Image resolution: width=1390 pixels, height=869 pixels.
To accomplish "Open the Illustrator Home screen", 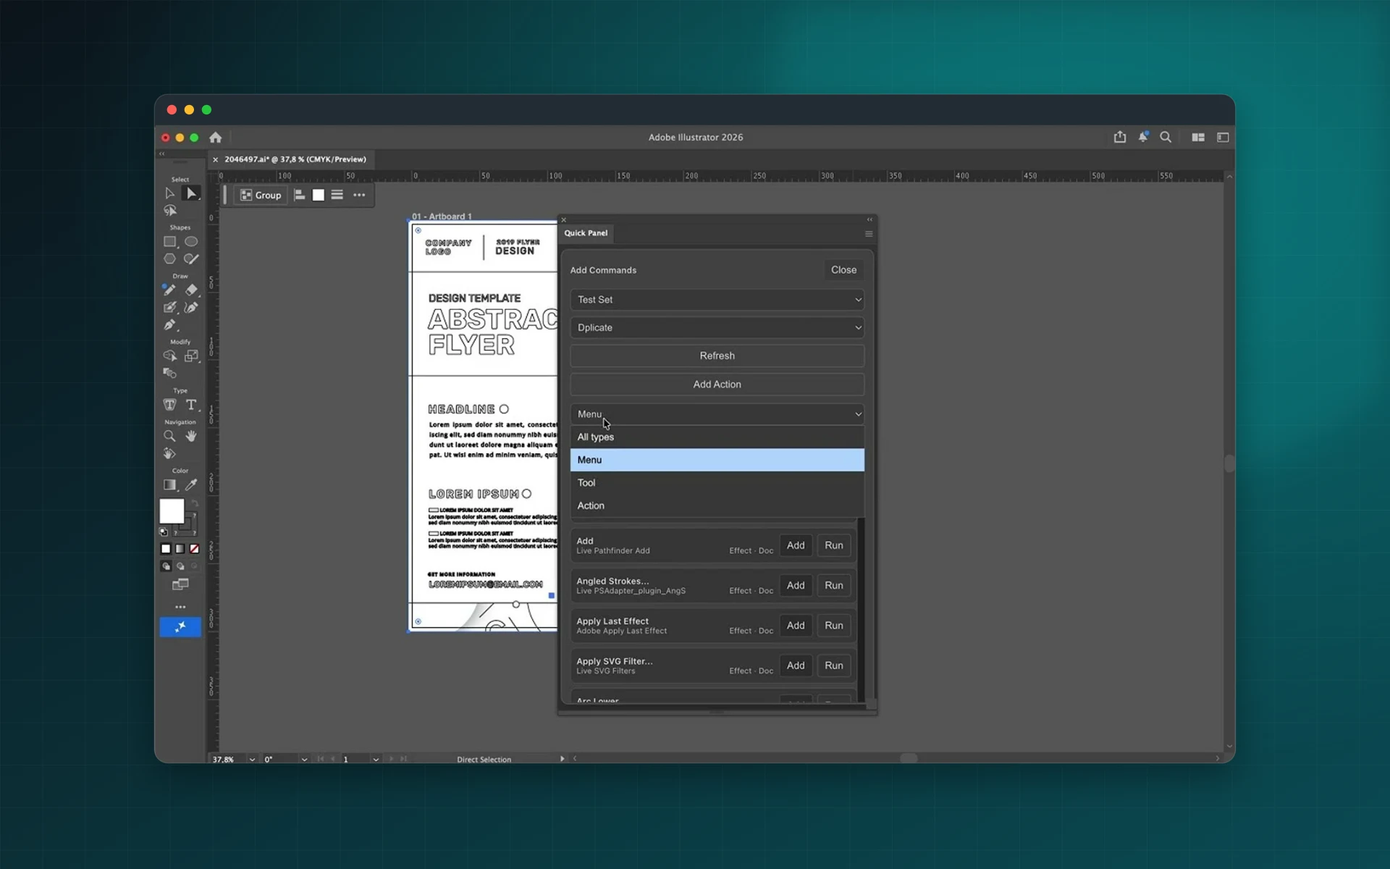I will pyautogui.click(x=215, y=138).
